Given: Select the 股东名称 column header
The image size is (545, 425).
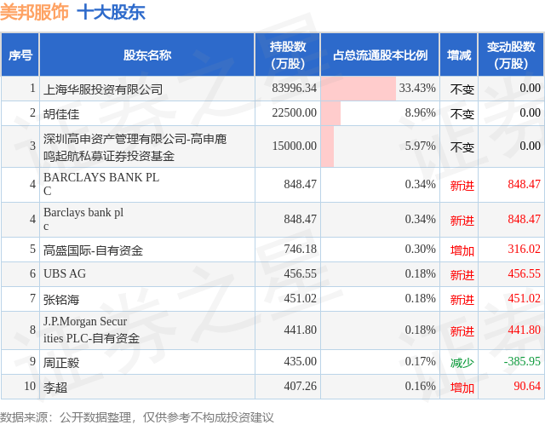Looking at the screenshot, I should (x=147, y=55).
